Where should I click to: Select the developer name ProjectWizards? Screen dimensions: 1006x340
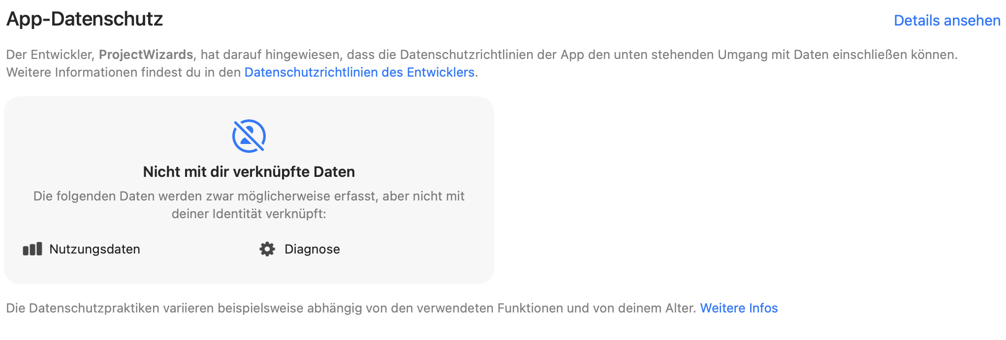pos(146,55)
